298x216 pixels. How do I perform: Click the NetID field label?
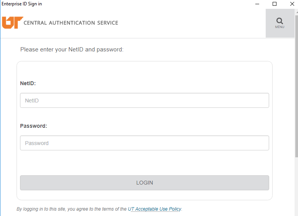point(28,83)
